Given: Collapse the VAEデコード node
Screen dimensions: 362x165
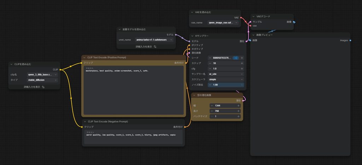Looking at the screenshot, I should (x=253, y=16).
